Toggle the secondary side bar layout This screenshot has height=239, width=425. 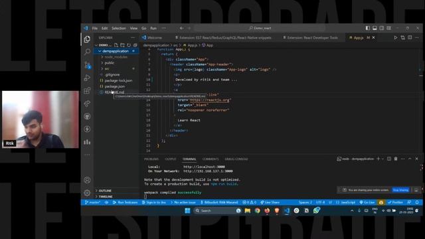point(382,28)
